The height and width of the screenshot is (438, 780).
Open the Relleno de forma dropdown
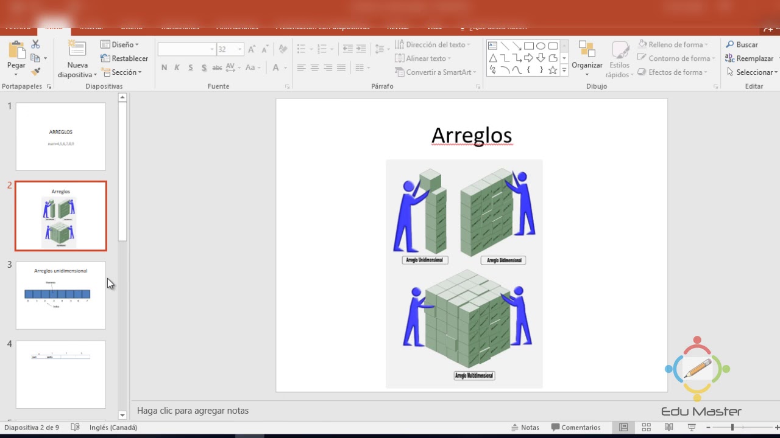pos(673,44)
